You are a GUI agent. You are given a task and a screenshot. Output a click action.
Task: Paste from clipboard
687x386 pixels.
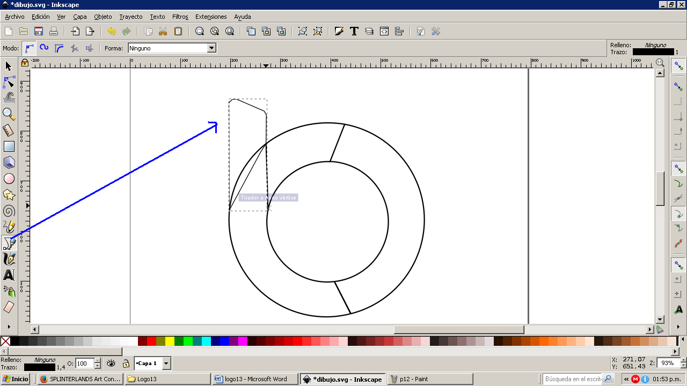tap(178, 31)
